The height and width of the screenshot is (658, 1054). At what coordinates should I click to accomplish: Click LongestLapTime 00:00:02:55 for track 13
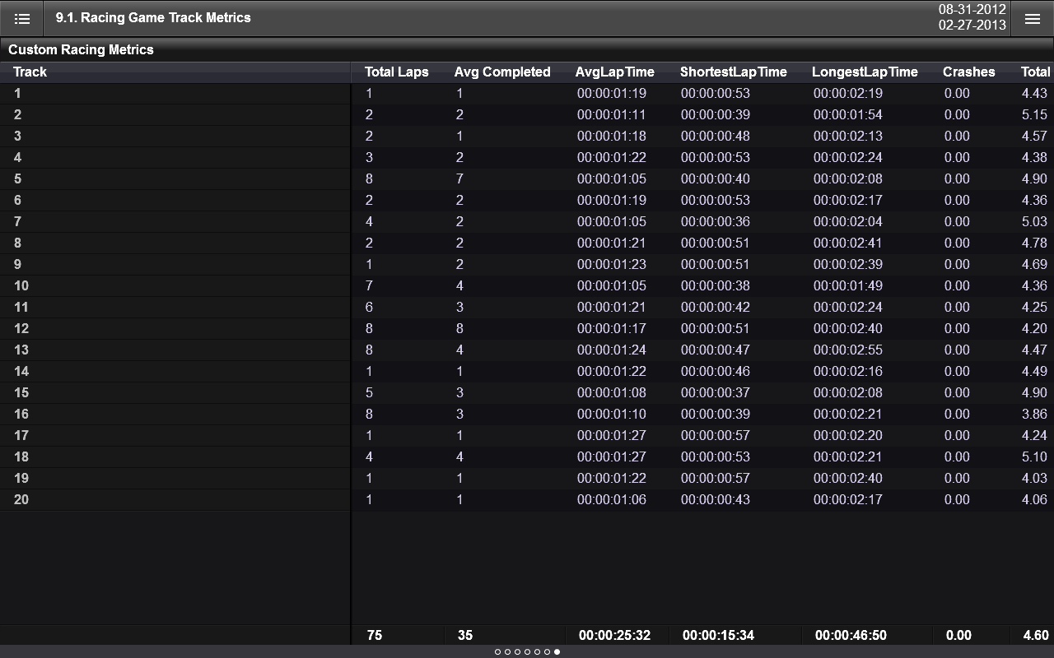848,350
